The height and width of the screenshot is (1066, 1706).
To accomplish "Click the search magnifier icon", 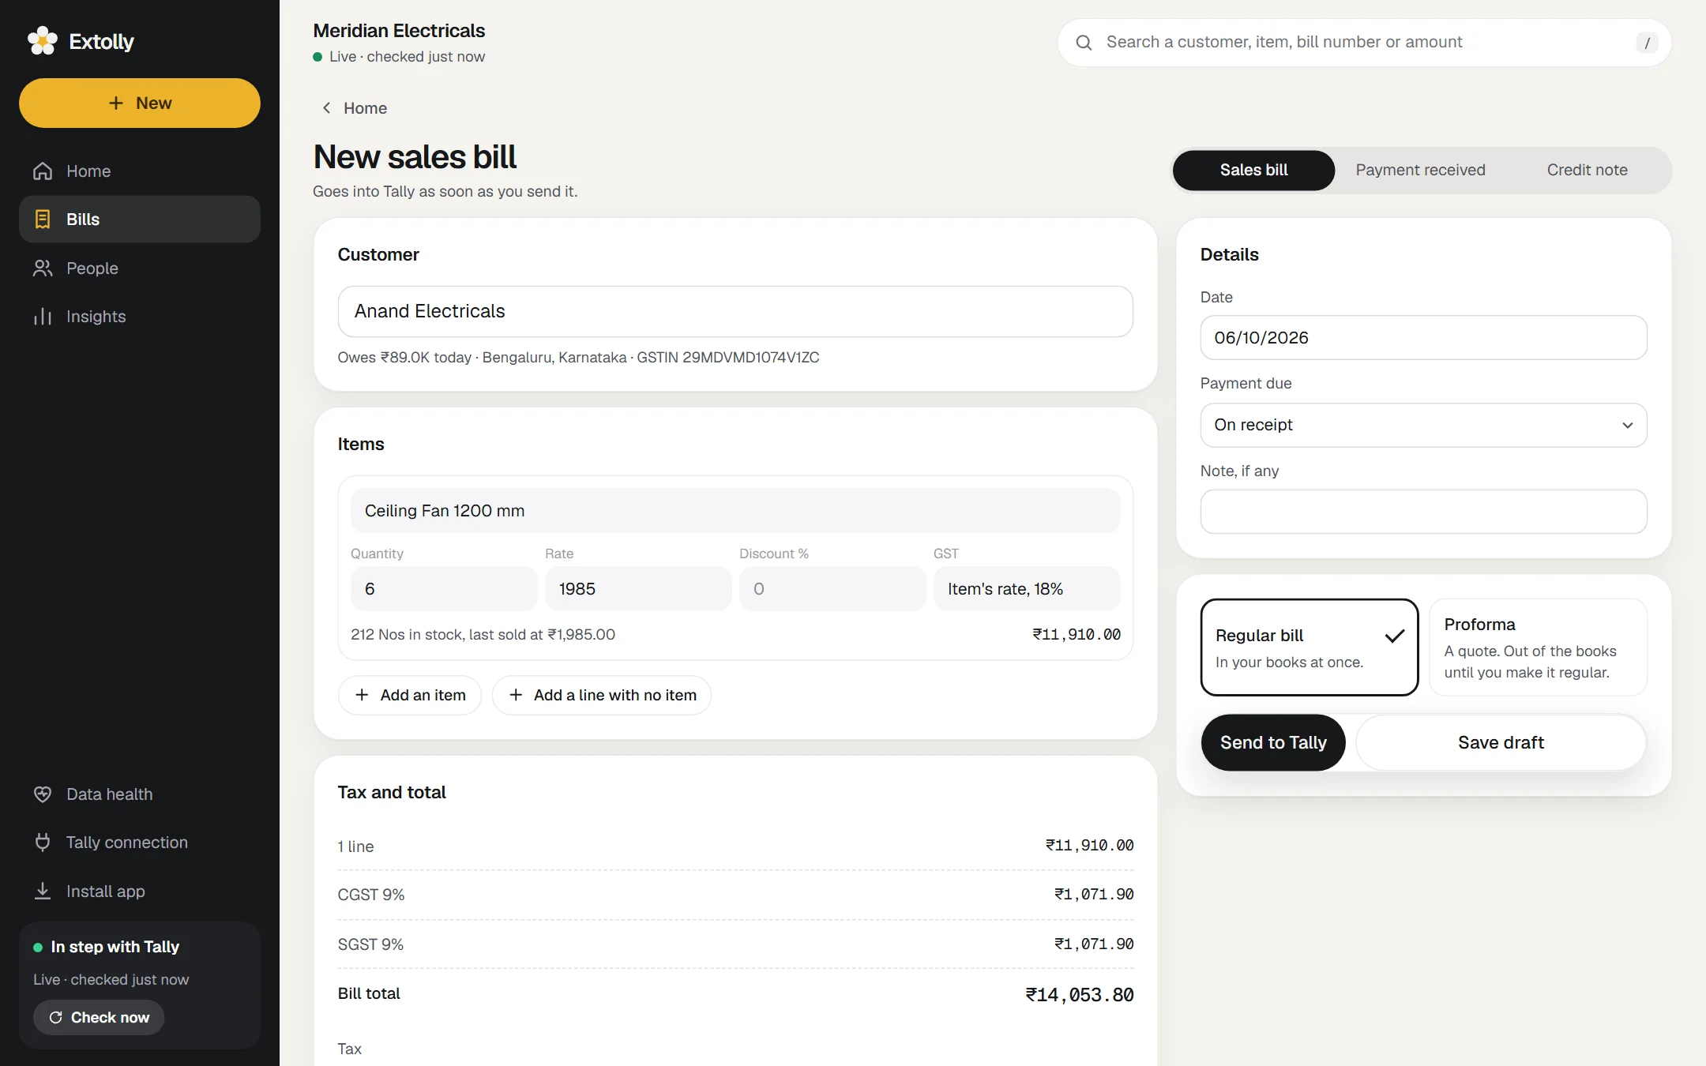I will click(1084, 43).
